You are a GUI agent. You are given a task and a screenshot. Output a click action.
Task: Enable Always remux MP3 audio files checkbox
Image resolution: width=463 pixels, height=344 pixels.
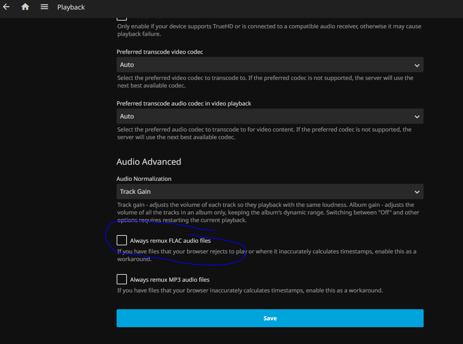point(122,279)
